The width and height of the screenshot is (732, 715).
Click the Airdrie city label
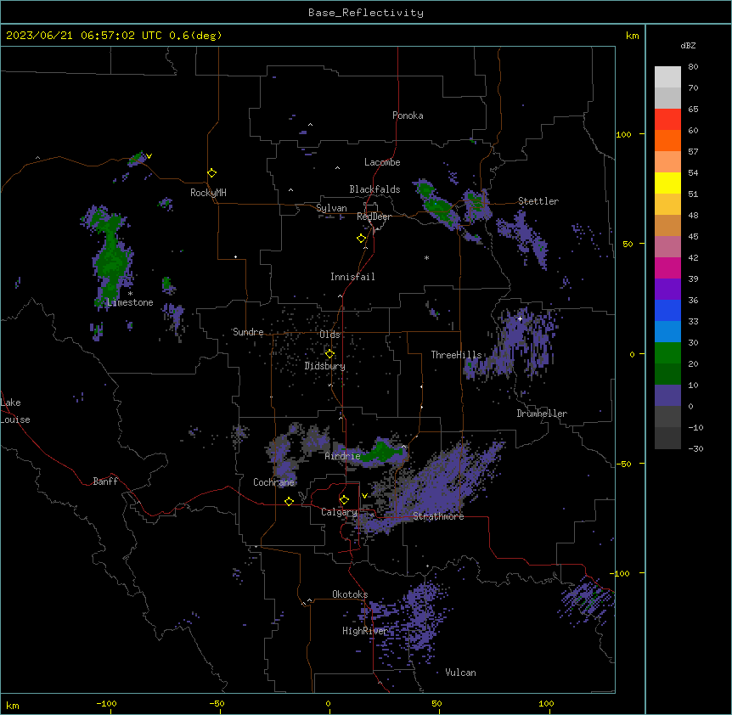tap(343, 456)
